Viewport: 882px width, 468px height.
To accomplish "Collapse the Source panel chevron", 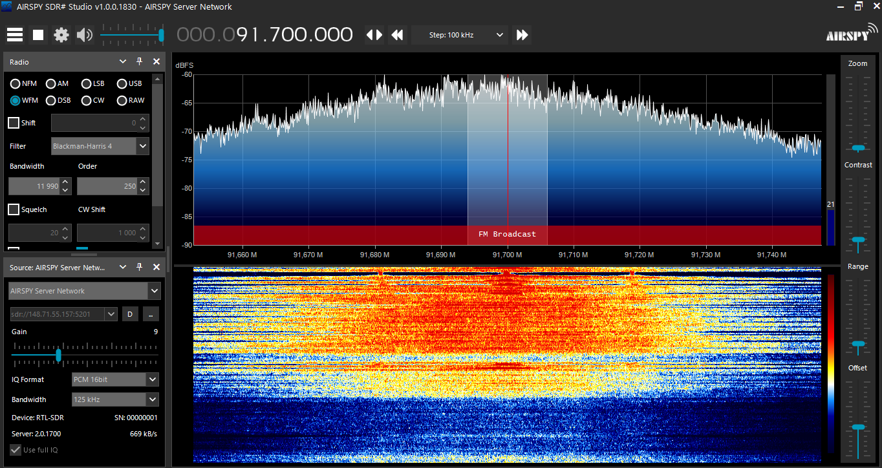I will [x=123, y=267].
